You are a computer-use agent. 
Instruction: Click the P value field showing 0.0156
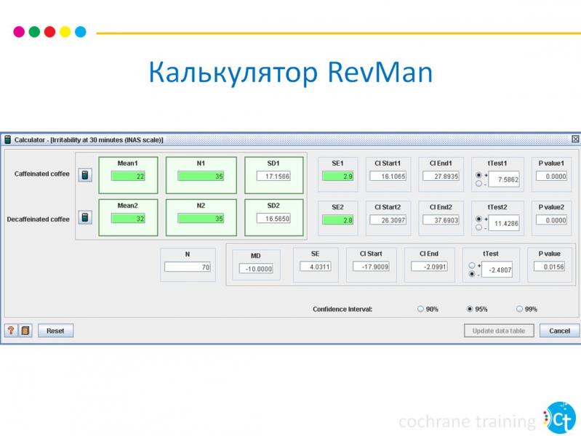[x=550, y=267]
